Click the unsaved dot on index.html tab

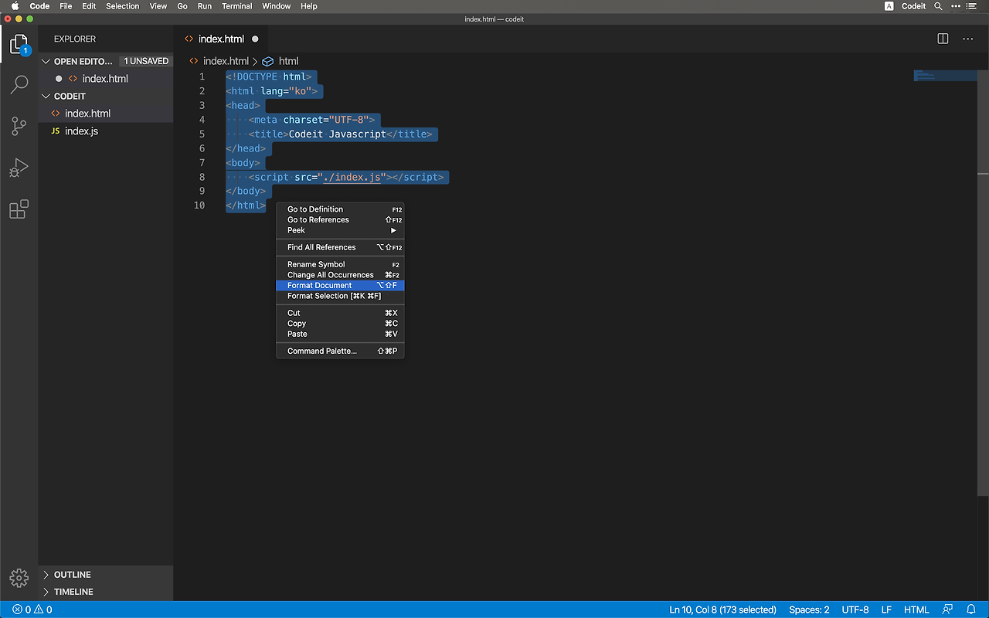[255, 39]
